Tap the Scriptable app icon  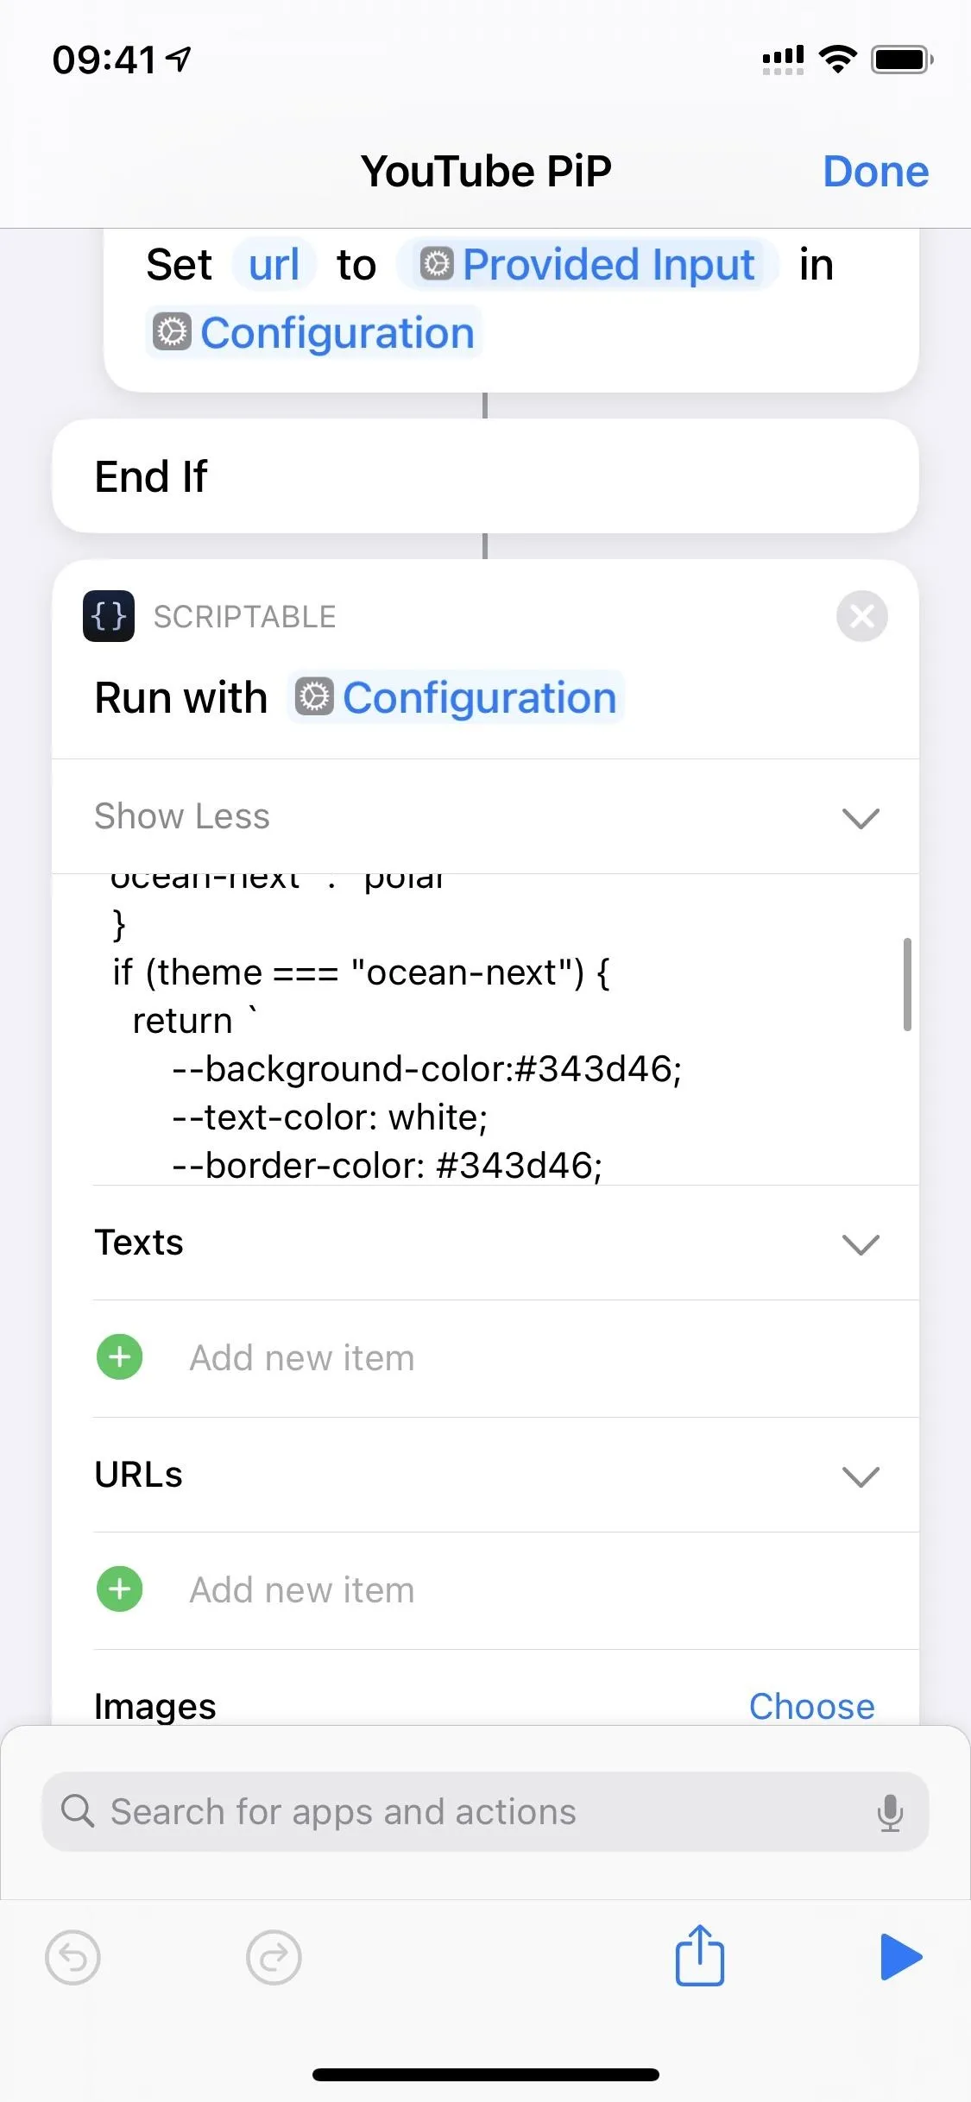[x=109, y=616]
